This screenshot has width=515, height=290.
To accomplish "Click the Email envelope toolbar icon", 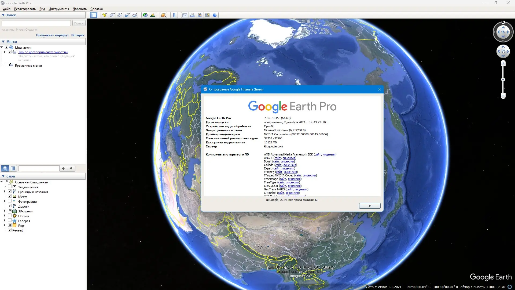I will click(185, 15).
